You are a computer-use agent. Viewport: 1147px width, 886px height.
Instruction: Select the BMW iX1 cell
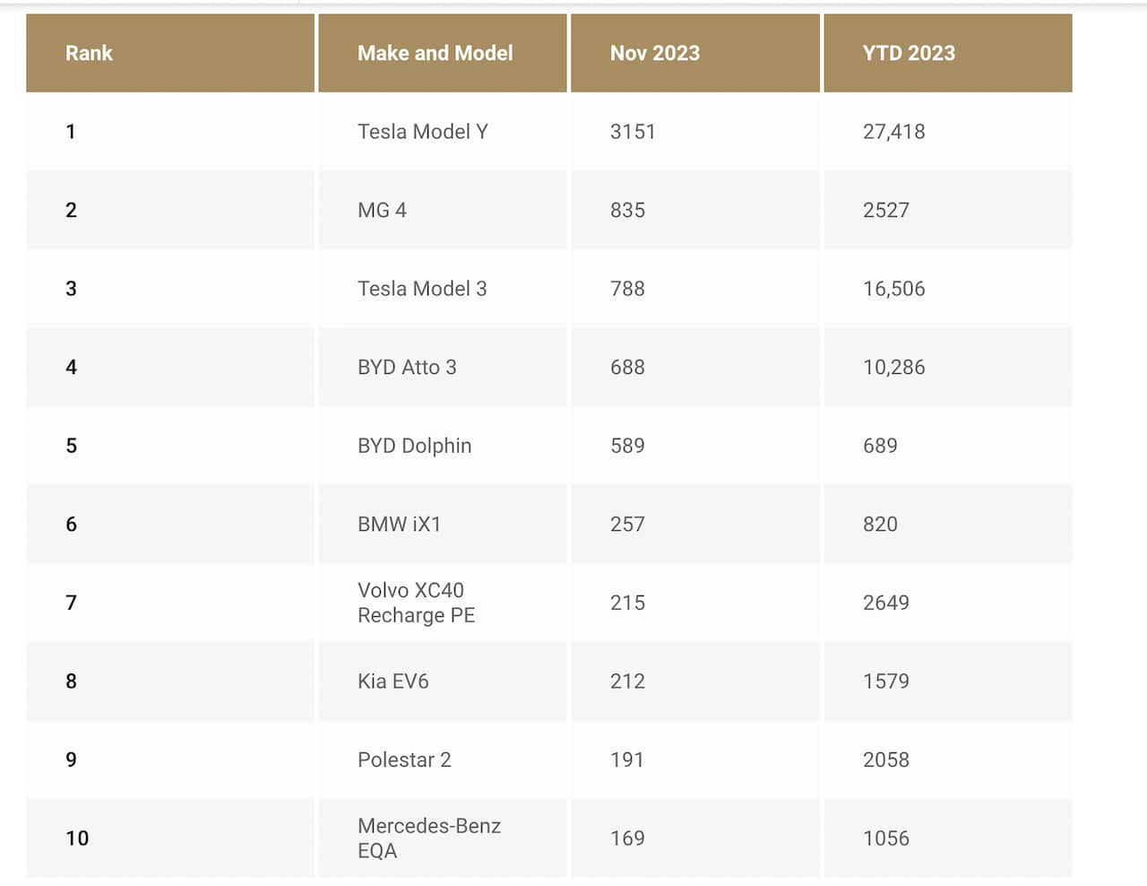399,524
